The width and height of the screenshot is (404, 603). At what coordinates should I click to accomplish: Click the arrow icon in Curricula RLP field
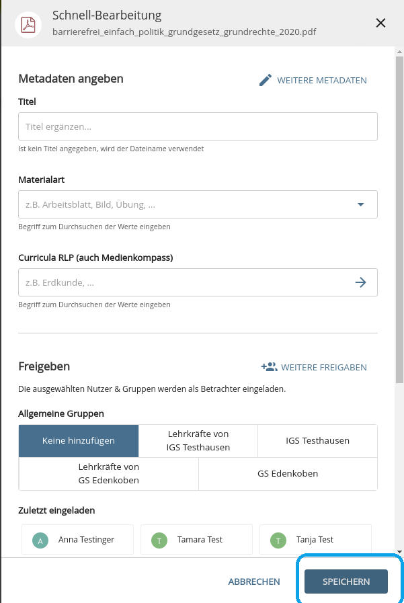(360, 282)
